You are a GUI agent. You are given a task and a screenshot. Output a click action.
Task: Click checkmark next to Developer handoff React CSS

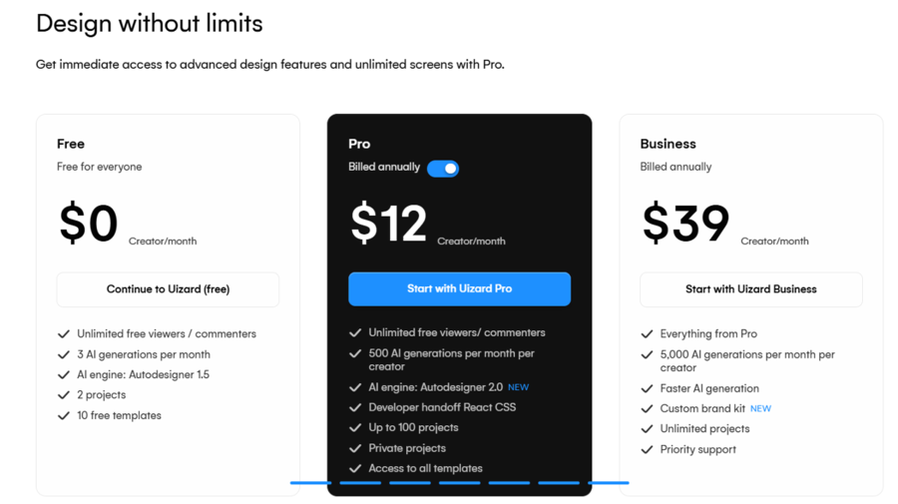click(355, 407)
